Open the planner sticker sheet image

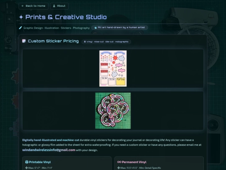click(x=113, y=68)
